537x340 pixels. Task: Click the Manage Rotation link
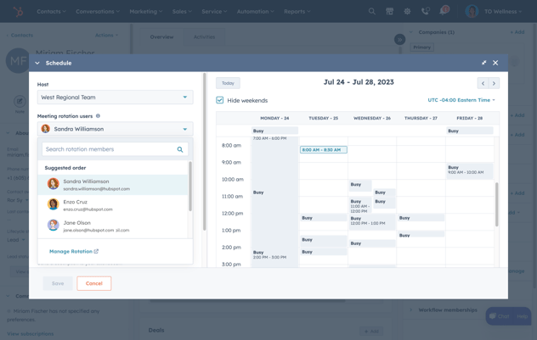74,251
